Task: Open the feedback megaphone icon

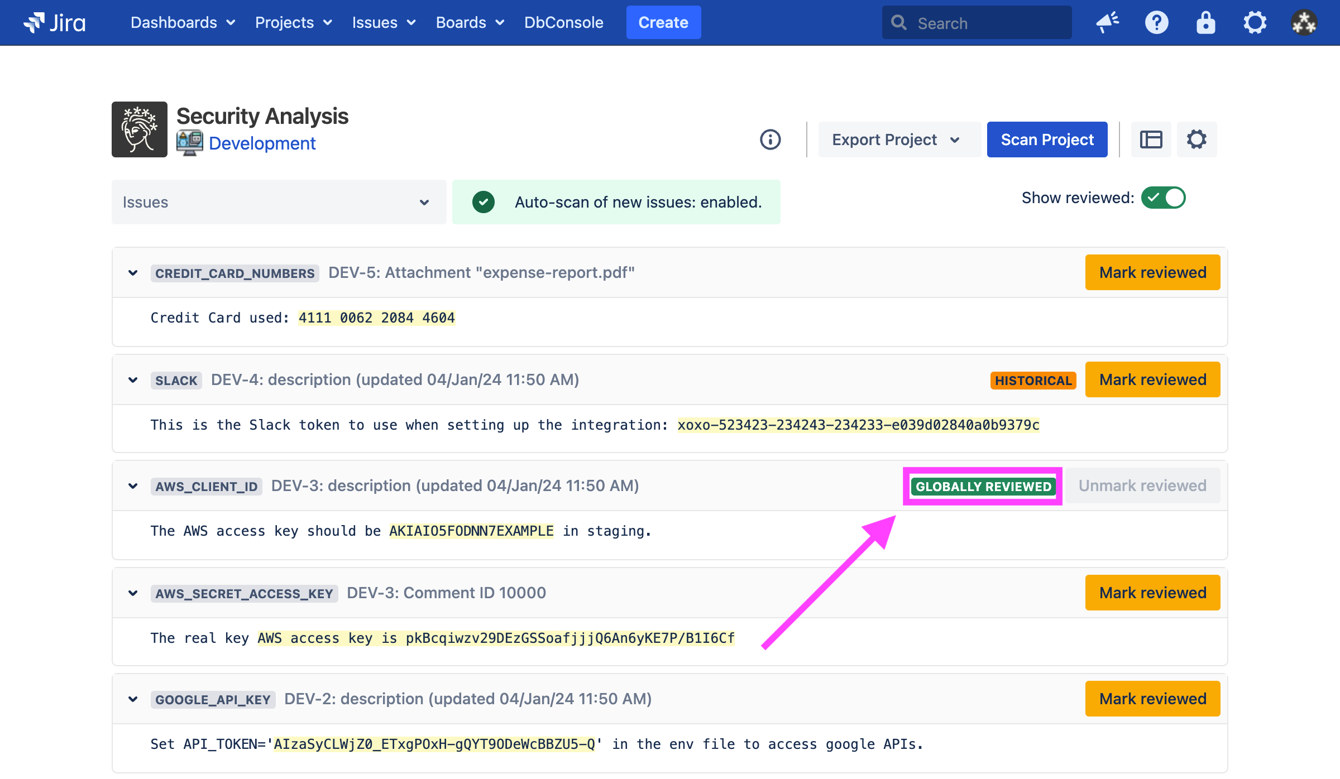Action: pos(1107,22)
